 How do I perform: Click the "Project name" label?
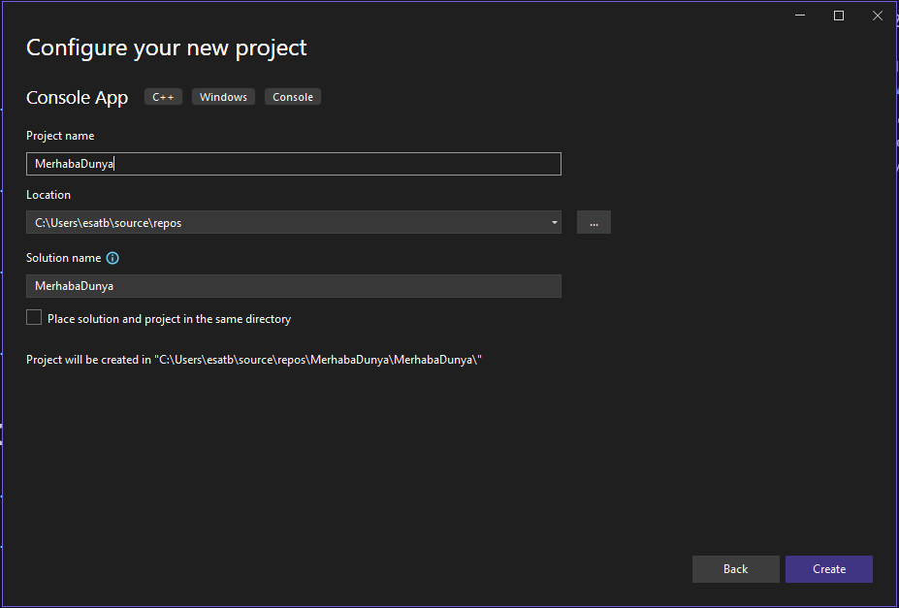tap(60, 136)
